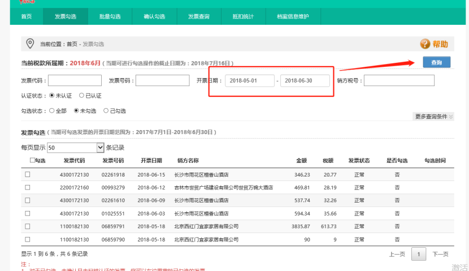Open the 抵扣统计 tab

coord(244,17)
